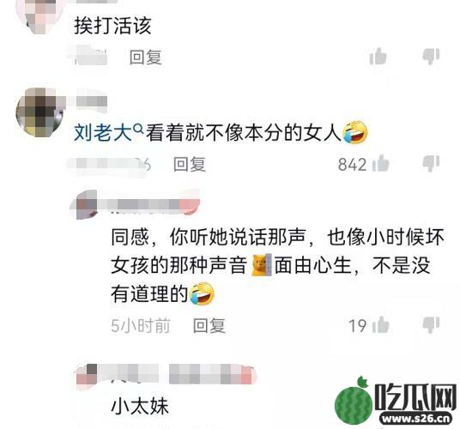Click the blurred username above '小太妹'
Screen dimensions: 460x429
coord(166,374)
